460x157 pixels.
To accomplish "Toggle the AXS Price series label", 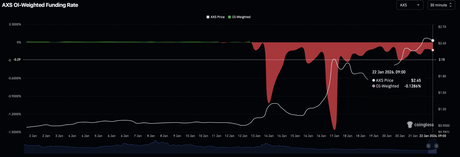I will point(217,17).
